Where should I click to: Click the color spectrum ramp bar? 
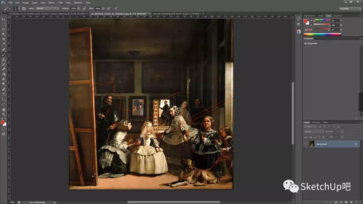pyautogui.click(x=322, y=35)
